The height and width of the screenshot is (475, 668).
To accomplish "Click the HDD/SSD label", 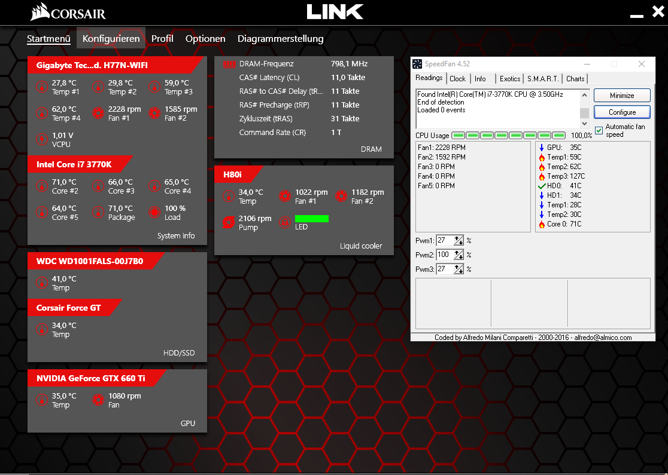I will (179, 353).
